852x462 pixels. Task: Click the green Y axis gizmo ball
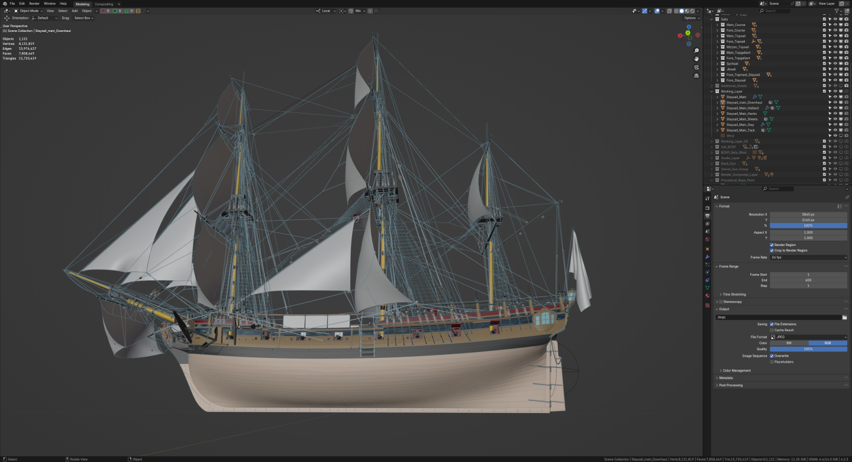[x=688, y=32]
